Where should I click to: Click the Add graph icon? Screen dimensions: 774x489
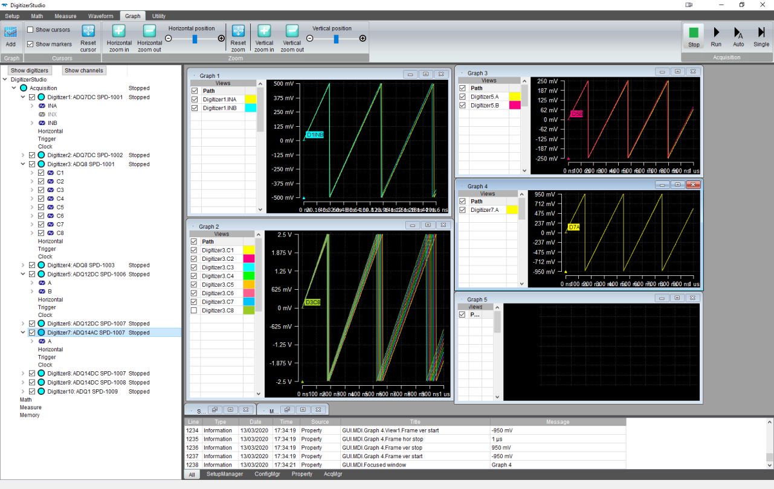pyautogui.click(x=10, y=32)
